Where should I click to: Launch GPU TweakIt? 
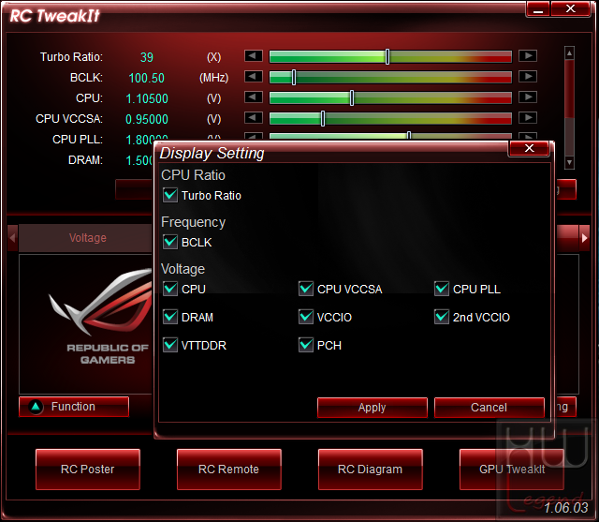click(512, 470)
